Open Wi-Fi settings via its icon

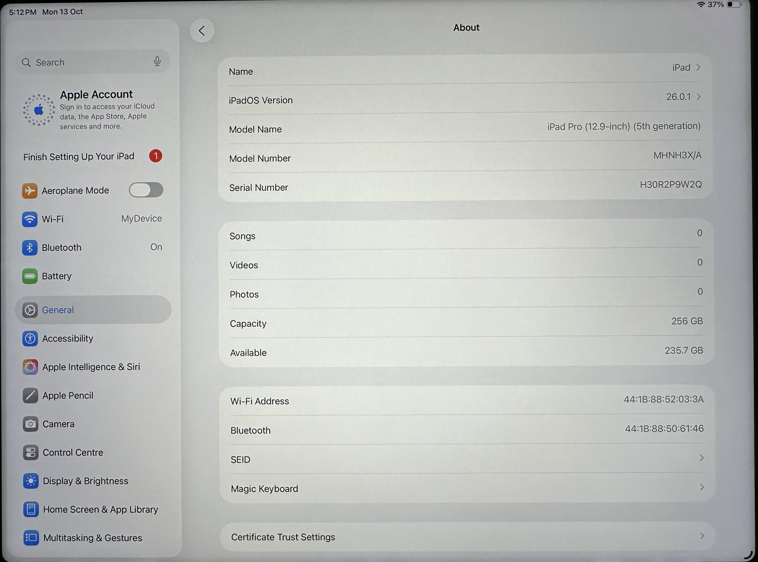(x=30, y=219)
